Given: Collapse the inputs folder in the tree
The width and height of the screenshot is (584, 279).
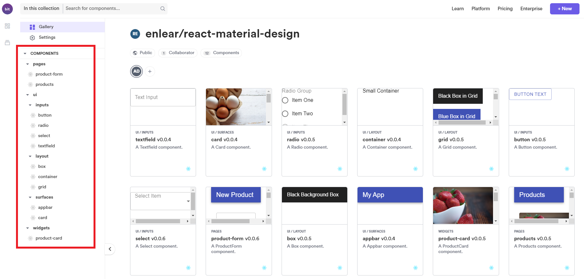Looking at the screenshot, I should click(30, 105).
